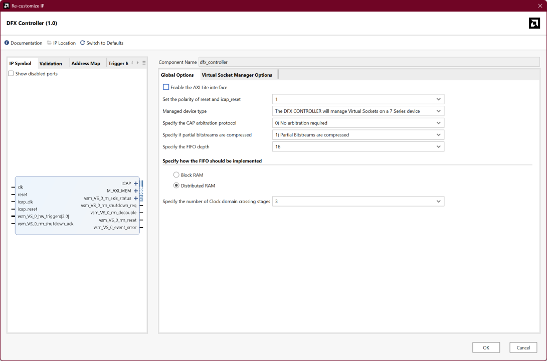This screenshot has width=547, height=361.
Task: Close the Re-customize IP dialog
Action: click(540, 6)
